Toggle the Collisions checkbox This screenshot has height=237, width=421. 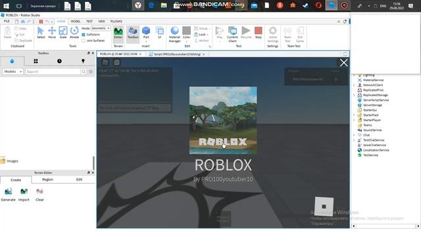(84, 35)
